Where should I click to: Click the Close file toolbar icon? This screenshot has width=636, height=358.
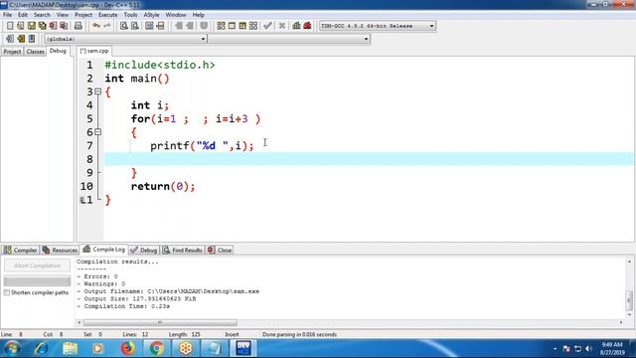(x=53, y=26)
